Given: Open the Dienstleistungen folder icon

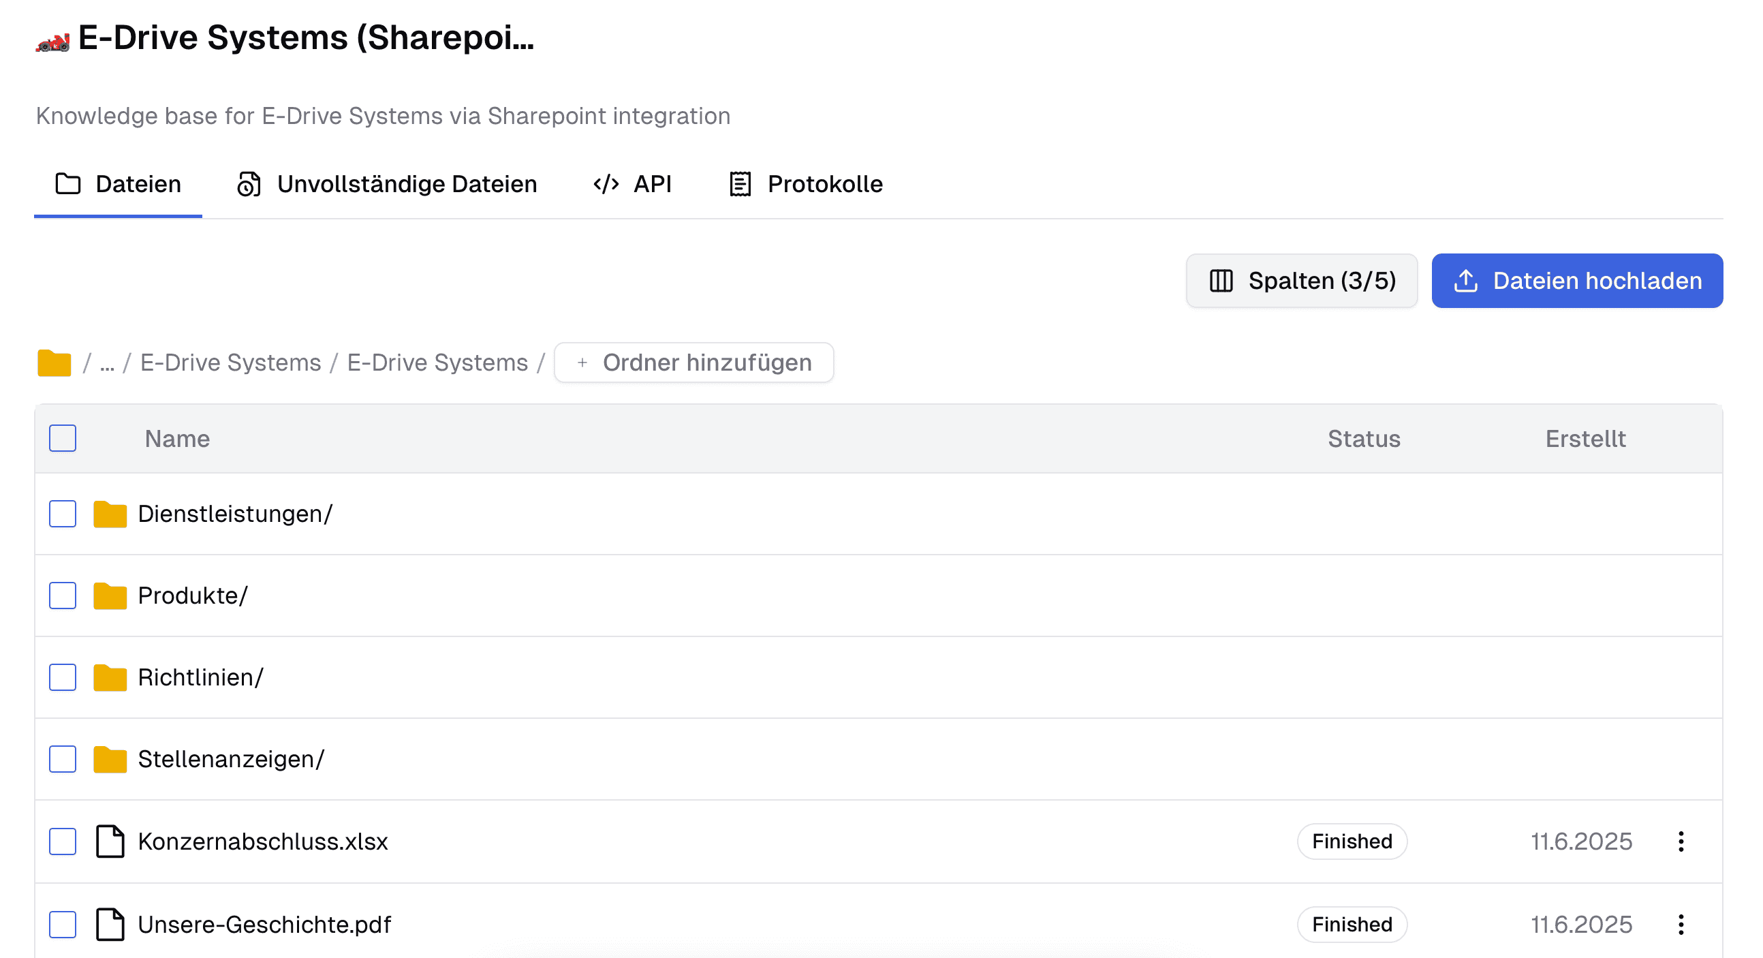Looking at the screenshot, I should (110, 514).
